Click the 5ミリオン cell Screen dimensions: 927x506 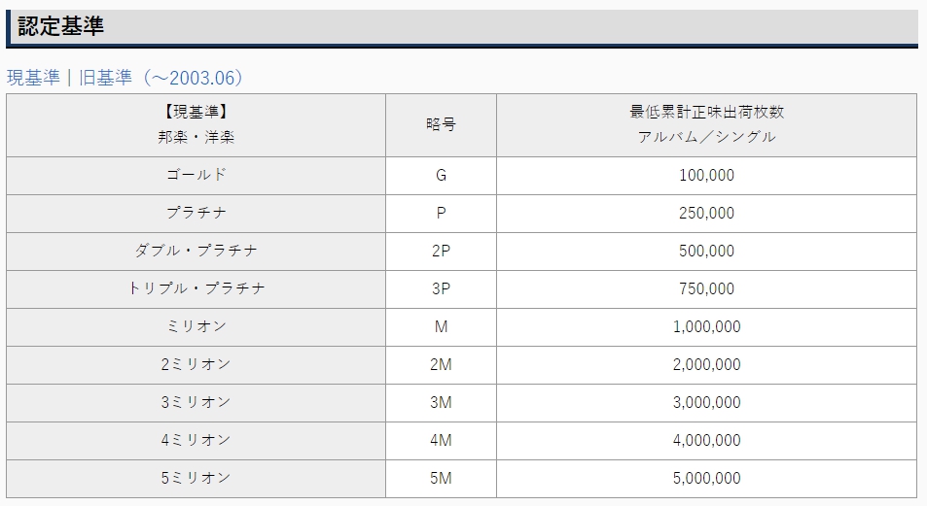tap(196, 478)
